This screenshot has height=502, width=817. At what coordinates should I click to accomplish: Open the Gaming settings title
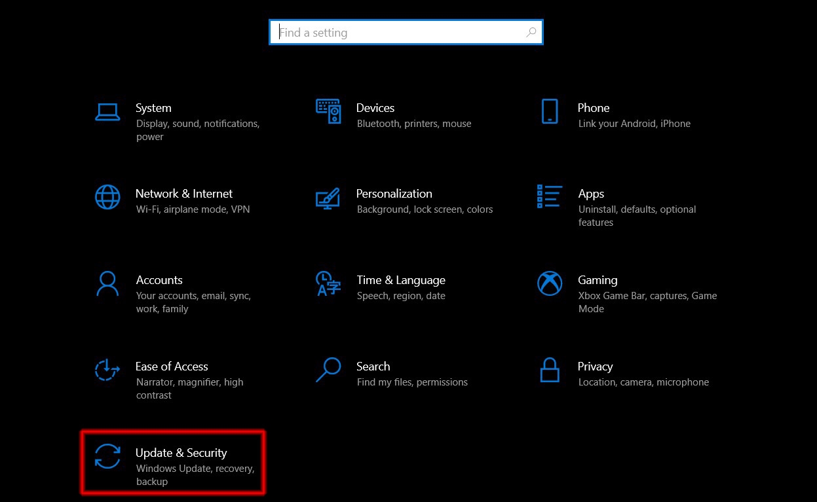(x=598, y=280)
